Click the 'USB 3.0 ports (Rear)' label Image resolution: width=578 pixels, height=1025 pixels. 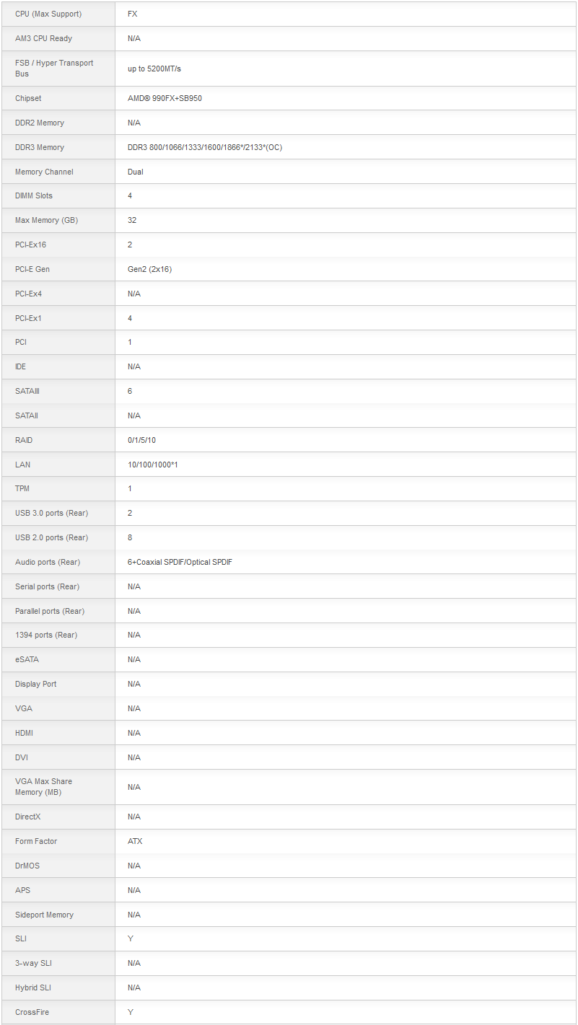click(x=51, y=513)
